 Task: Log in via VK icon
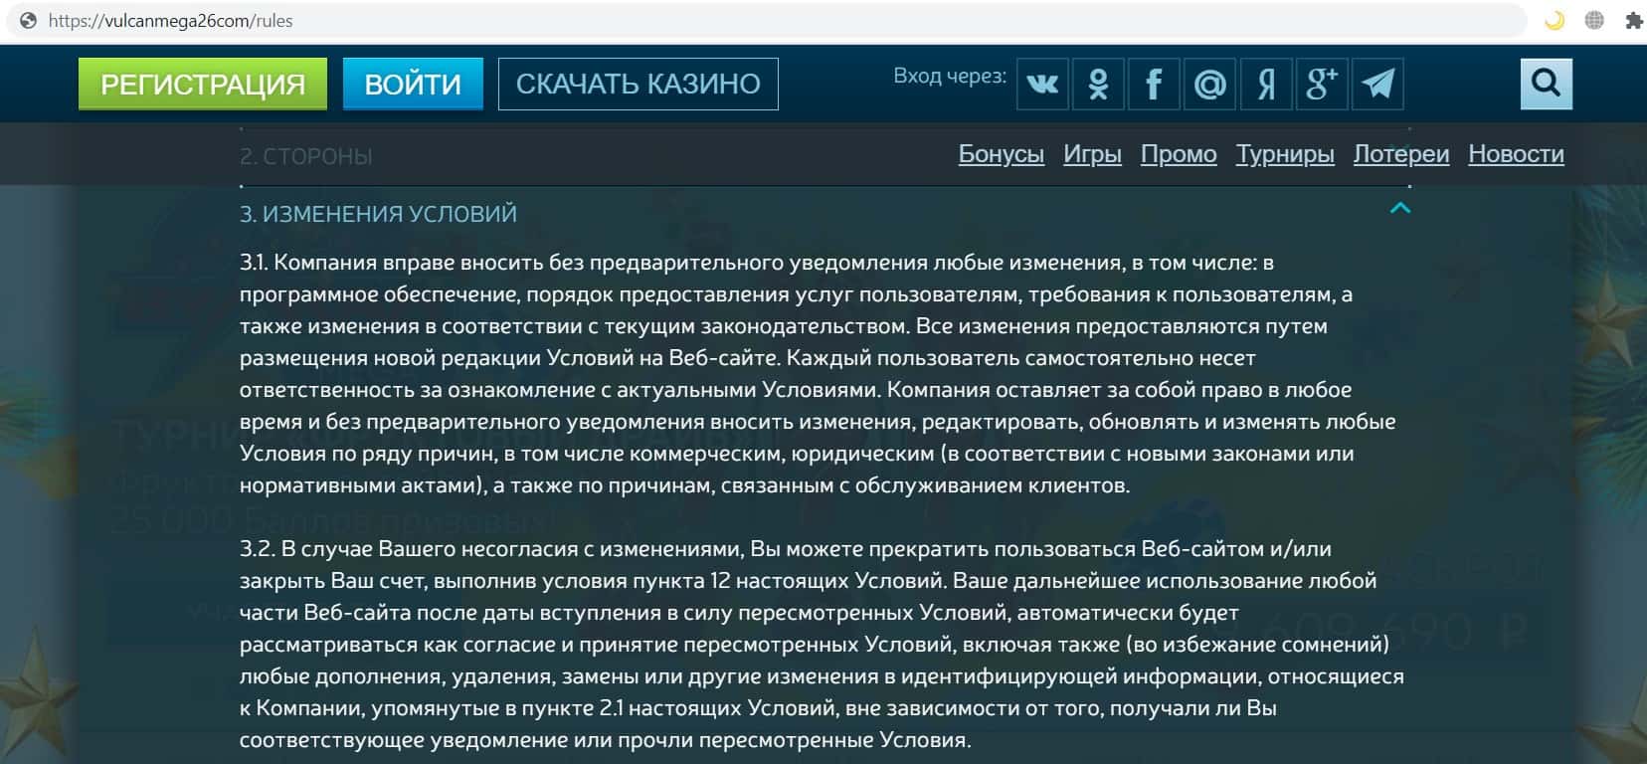tap(1042, 84)
